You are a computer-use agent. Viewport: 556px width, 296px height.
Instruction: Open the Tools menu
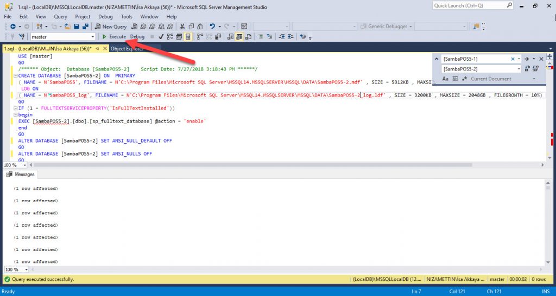tap(126, 17)
